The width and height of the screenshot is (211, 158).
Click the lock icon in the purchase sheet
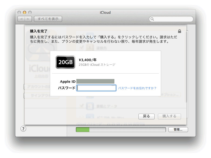179,31
